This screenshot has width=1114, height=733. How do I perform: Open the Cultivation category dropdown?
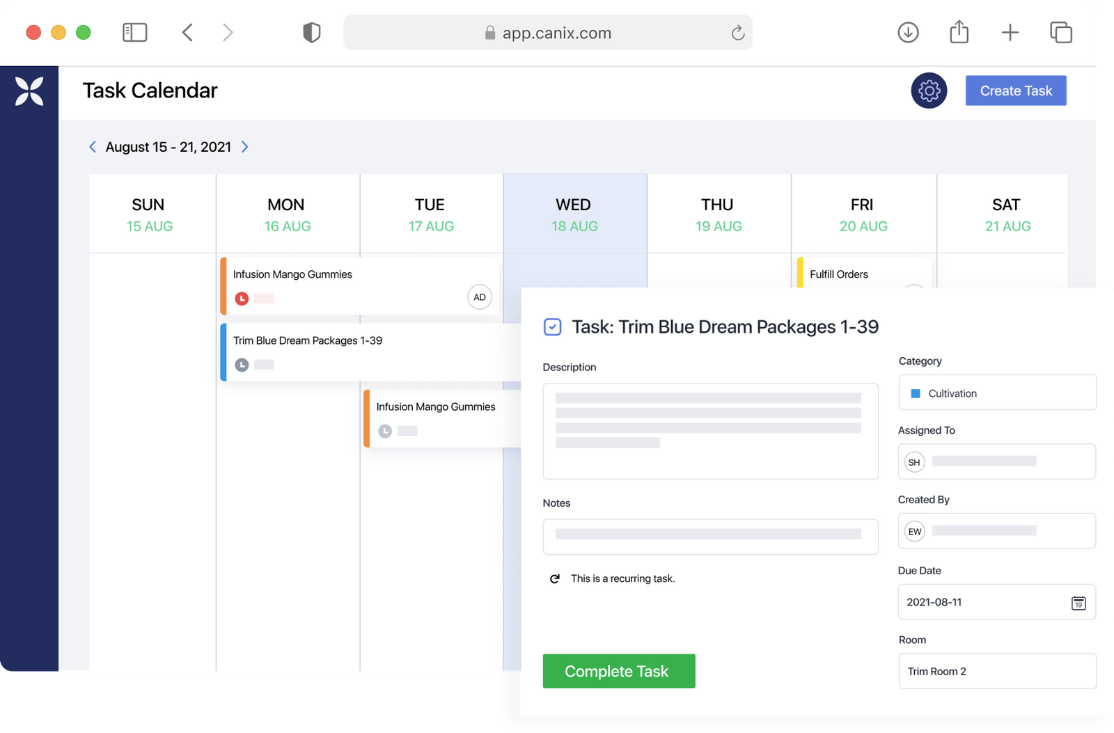pos(997,393)
